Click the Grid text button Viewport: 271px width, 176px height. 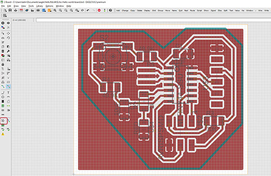coord(154,10)
